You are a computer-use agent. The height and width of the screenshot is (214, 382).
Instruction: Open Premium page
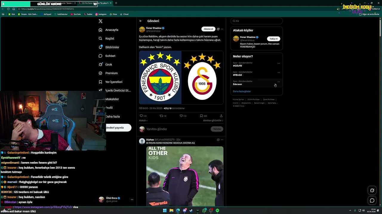108,73
